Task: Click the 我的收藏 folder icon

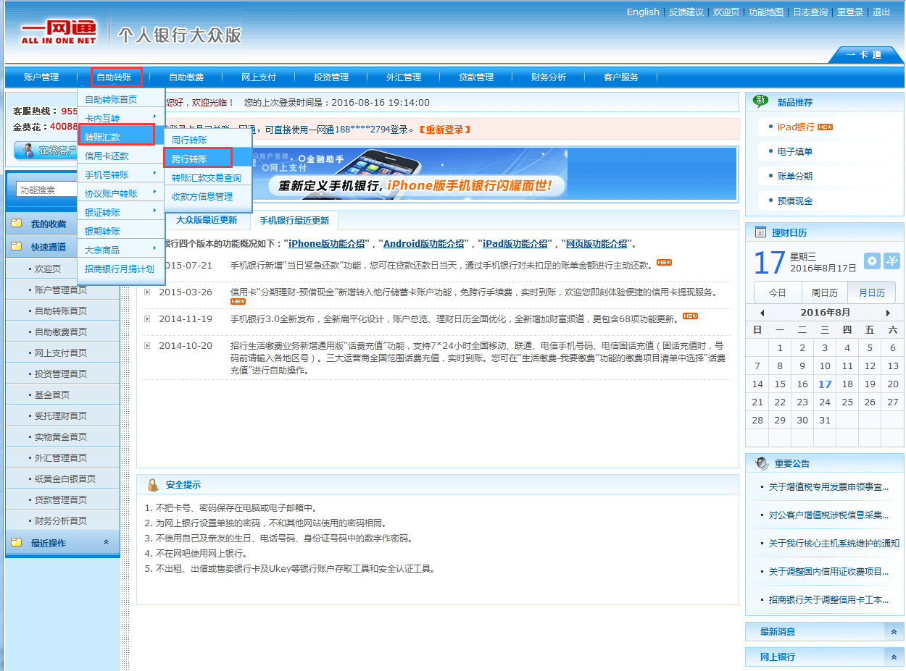Action: [x=17, y=224]
